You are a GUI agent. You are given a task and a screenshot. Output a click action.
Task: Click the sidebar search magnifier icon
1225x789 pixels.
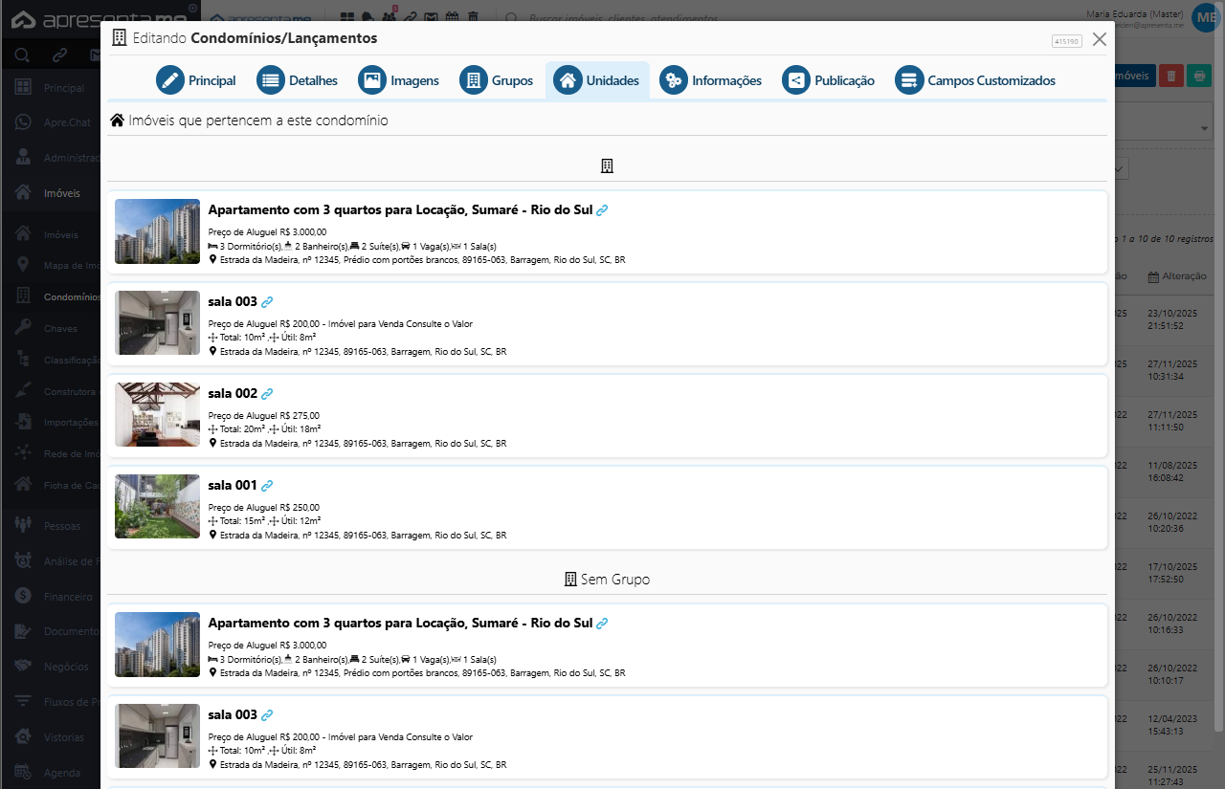coord(22,55)
